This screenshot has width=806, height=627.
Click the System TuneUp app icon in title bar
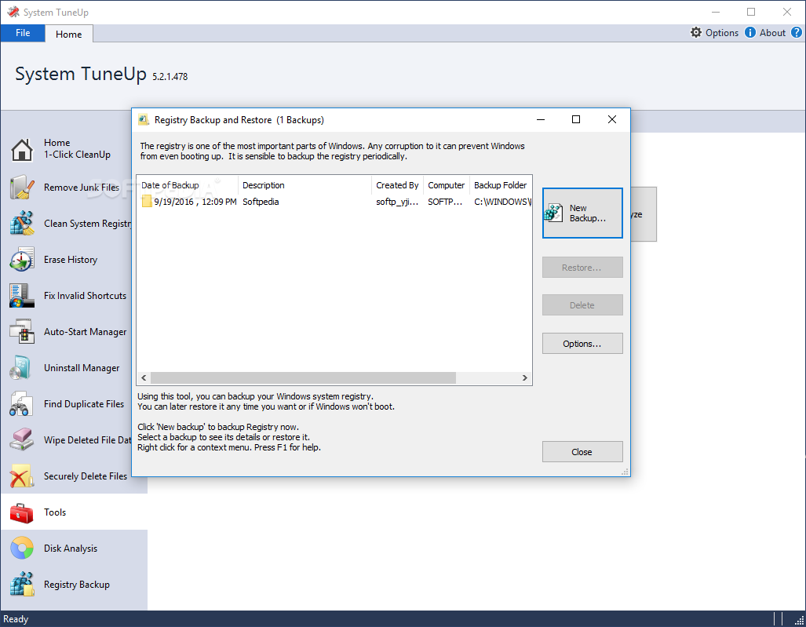[13, 12]
